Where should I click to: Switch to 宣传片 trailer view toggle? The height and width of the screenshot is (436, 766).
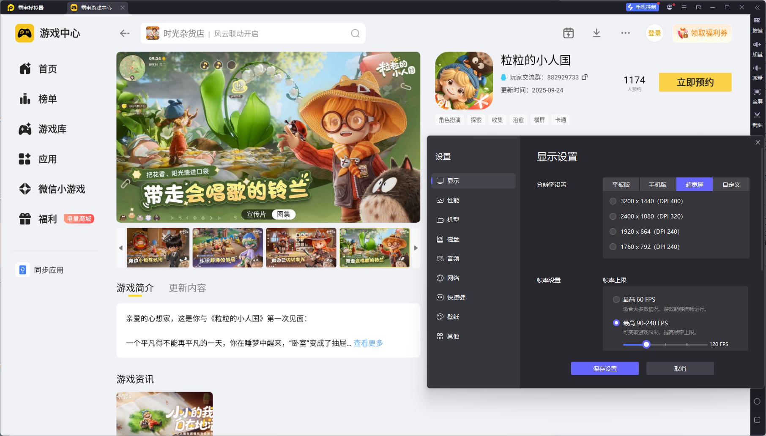(256, 214)
